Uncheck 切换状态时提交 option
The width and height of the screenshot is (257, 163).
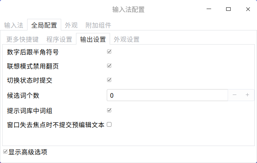pyautogui.click(x=109, y=80)
